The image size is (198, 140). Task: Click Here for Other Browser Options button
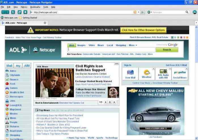(143, 30)
